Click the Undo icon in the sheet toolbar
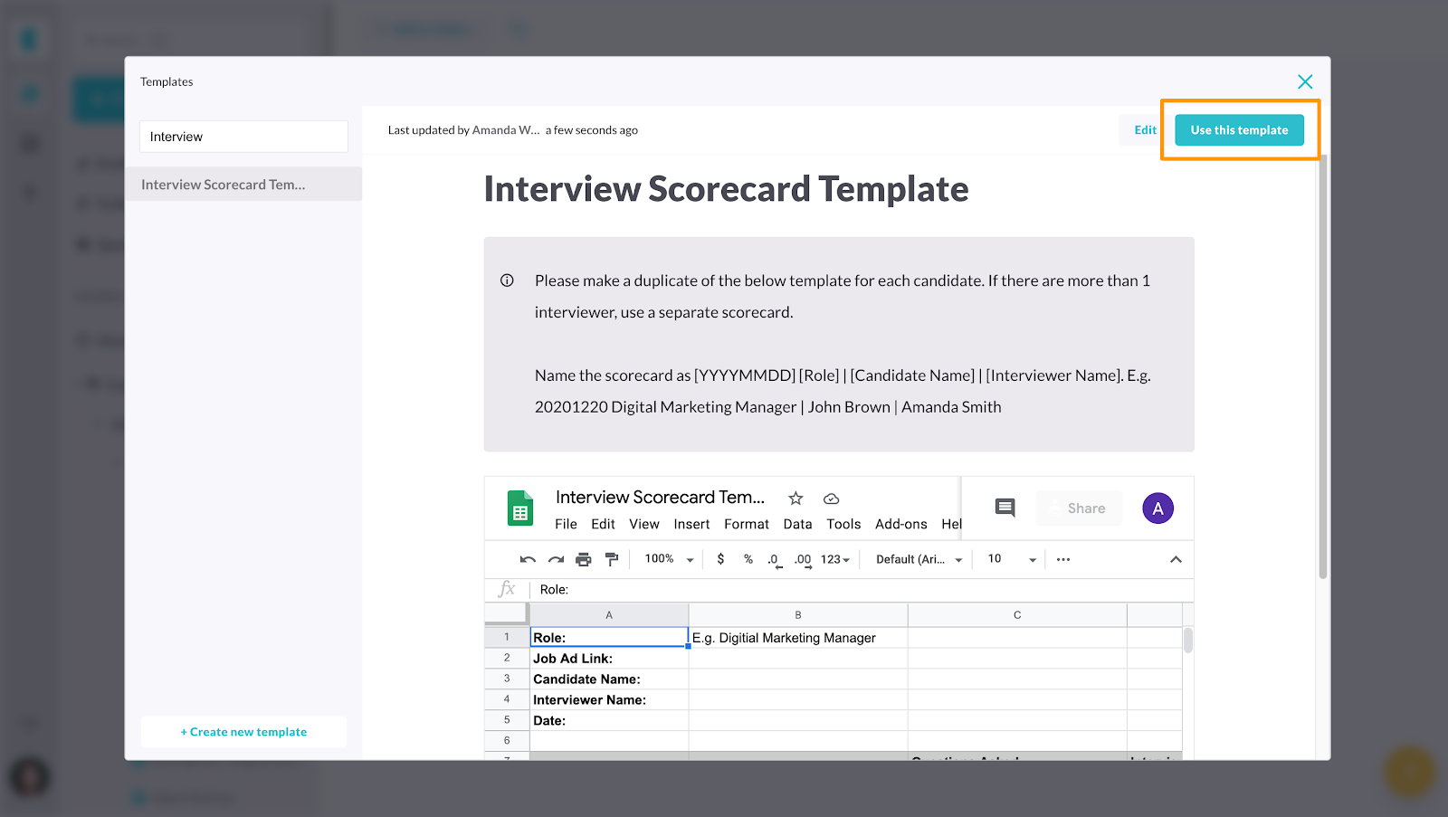1448x817 pixels. 528,559
